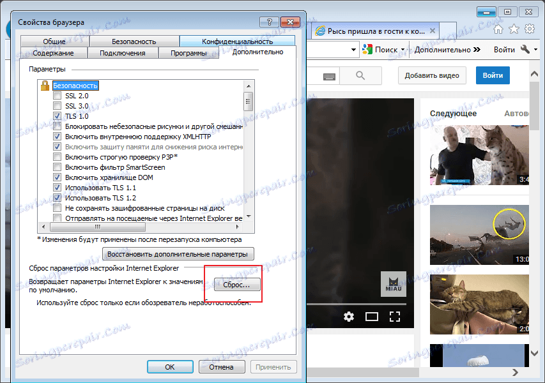Click 'Восстановить дополнительные параметры' button
The image size is (545, 383).
pyautogui.click(x=178, y=254)
